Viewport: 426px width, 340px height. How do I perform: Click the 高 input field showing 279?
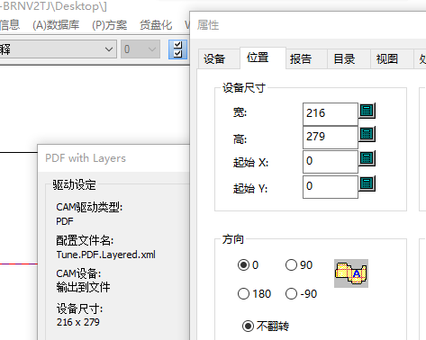(x=331, y=138)
